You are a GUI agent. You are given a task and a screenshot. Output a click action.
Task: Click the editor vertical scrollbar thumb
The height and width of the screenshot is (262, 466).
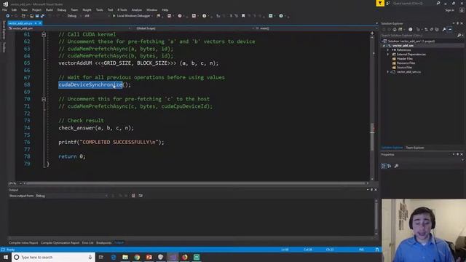(372, 137)
